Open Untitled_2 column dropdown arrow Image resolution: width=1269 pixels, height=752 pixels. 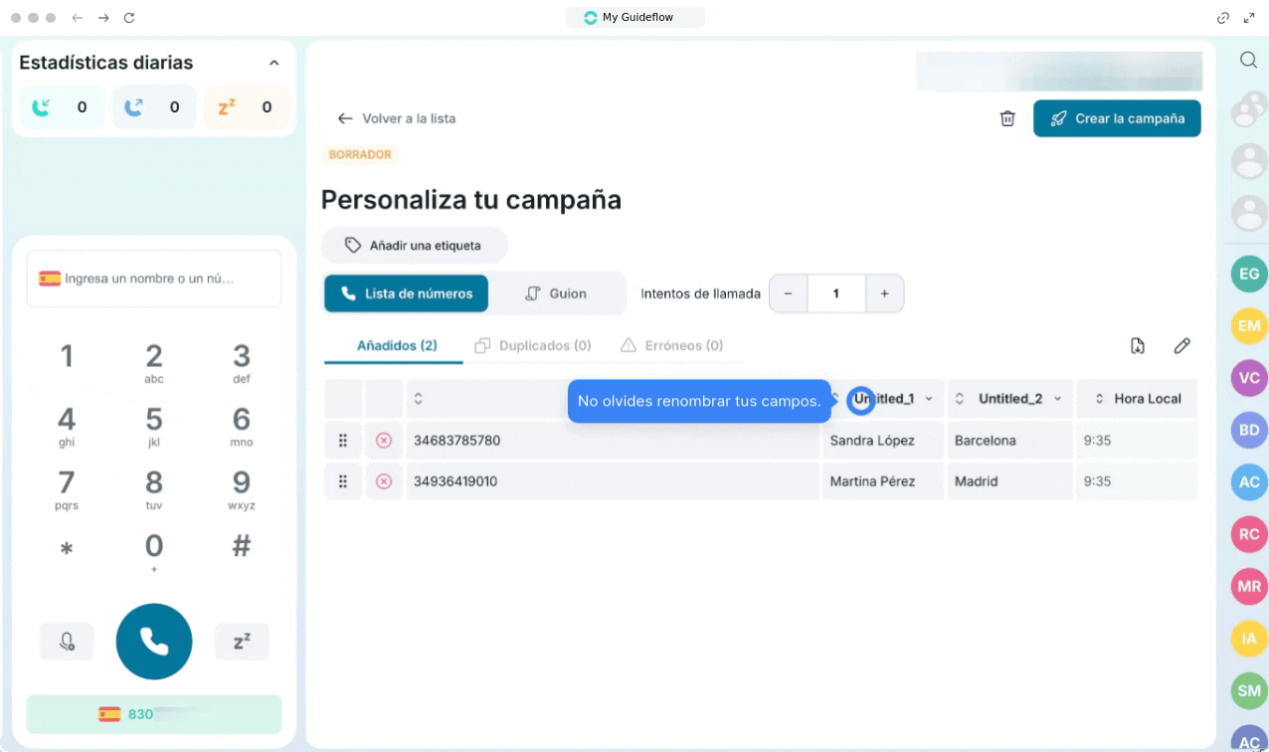[x=1058, y=399]
